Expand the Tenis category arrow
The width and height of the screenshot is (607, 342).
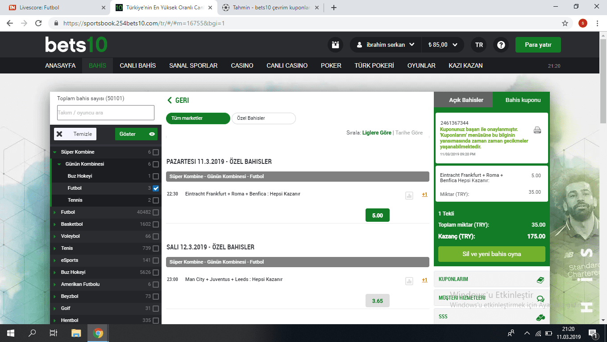point(54,248)
